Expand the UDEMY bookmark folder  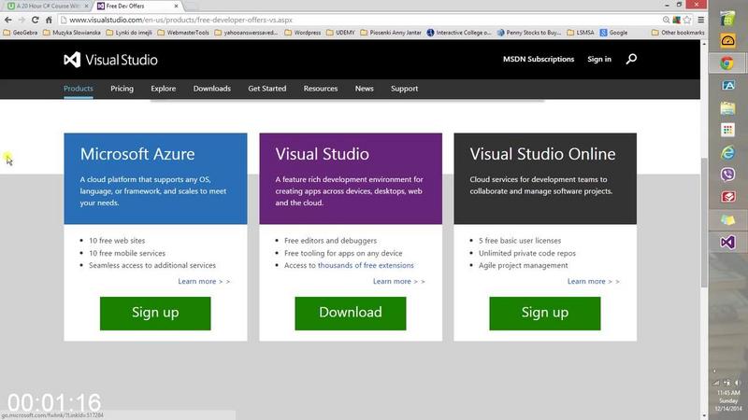(x=340, y=33)
